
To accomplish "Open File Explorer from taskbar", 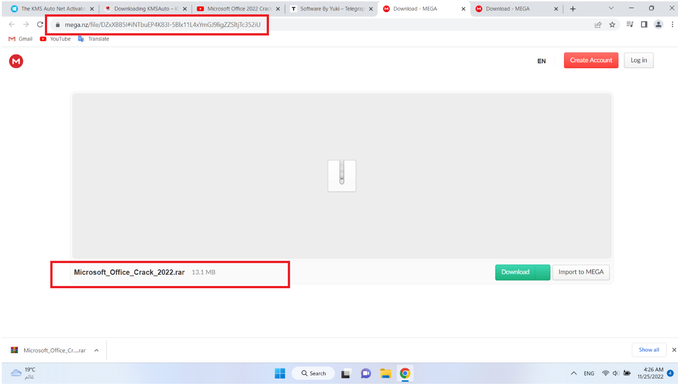I will coord(385,374).
